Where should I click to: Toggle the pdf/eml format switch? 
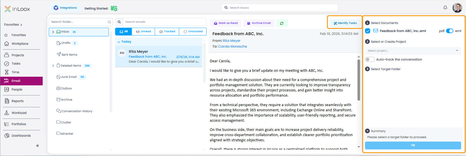[450, 31]
